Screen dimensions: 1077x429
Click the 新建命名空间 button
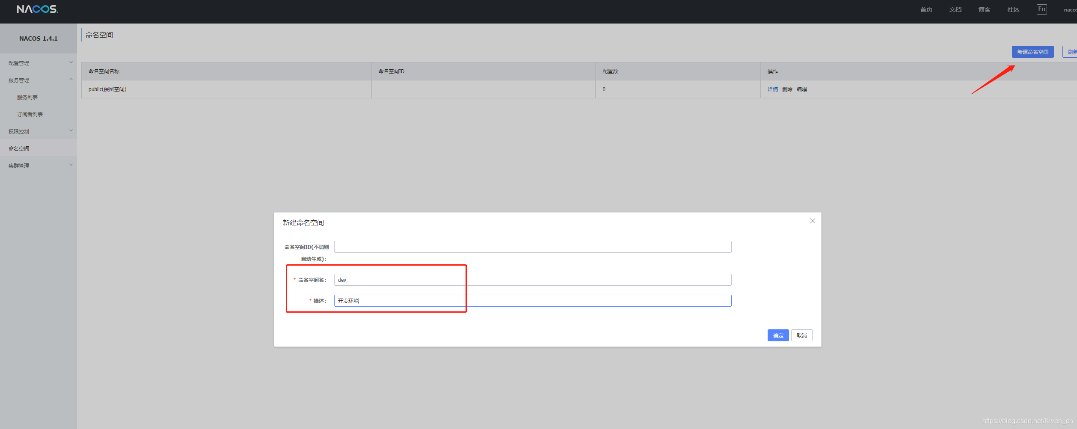(x=1032, y=52)
